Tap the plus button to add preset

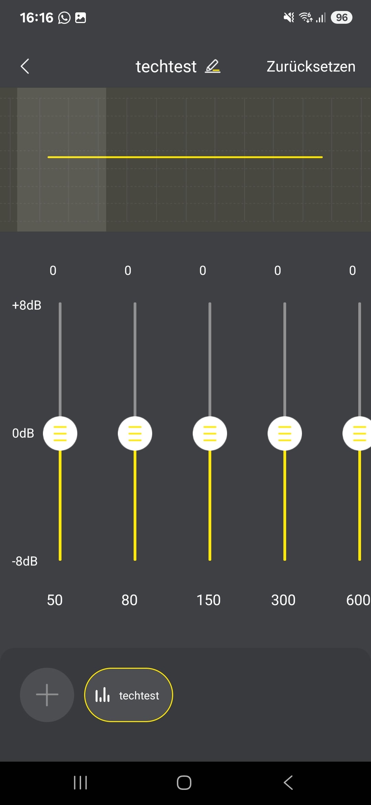point(47,695)
